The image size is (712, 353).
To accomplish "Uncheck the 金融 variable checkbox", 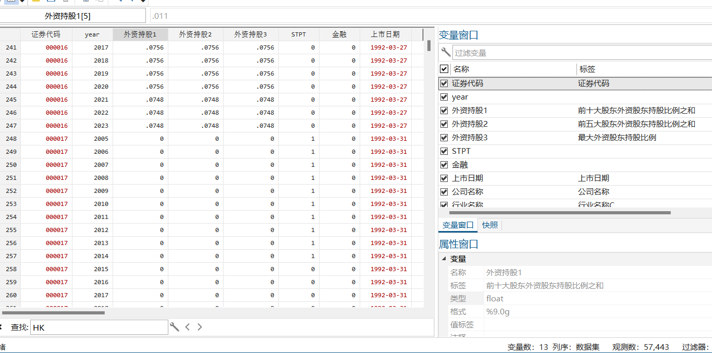I will [444, 165].
